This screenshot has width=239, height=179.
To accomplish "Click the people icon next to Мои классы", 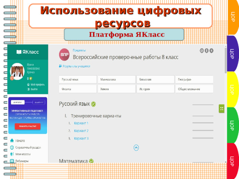I will click(12, 154).
